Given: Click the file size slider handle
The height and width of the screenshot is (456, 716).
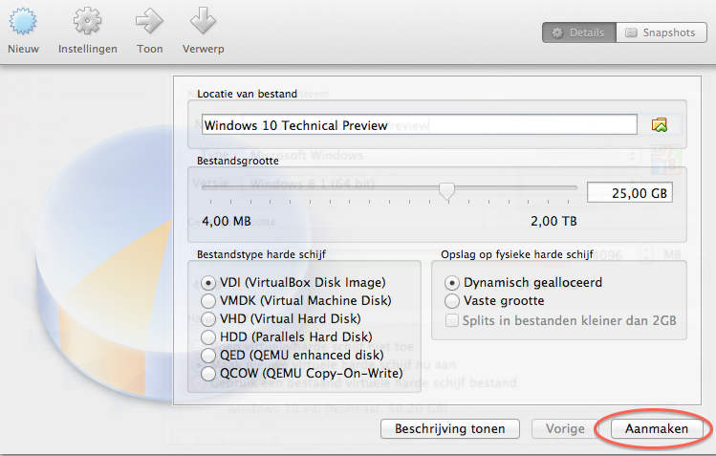Looking at the screenshot, I should tap(446, 190).
